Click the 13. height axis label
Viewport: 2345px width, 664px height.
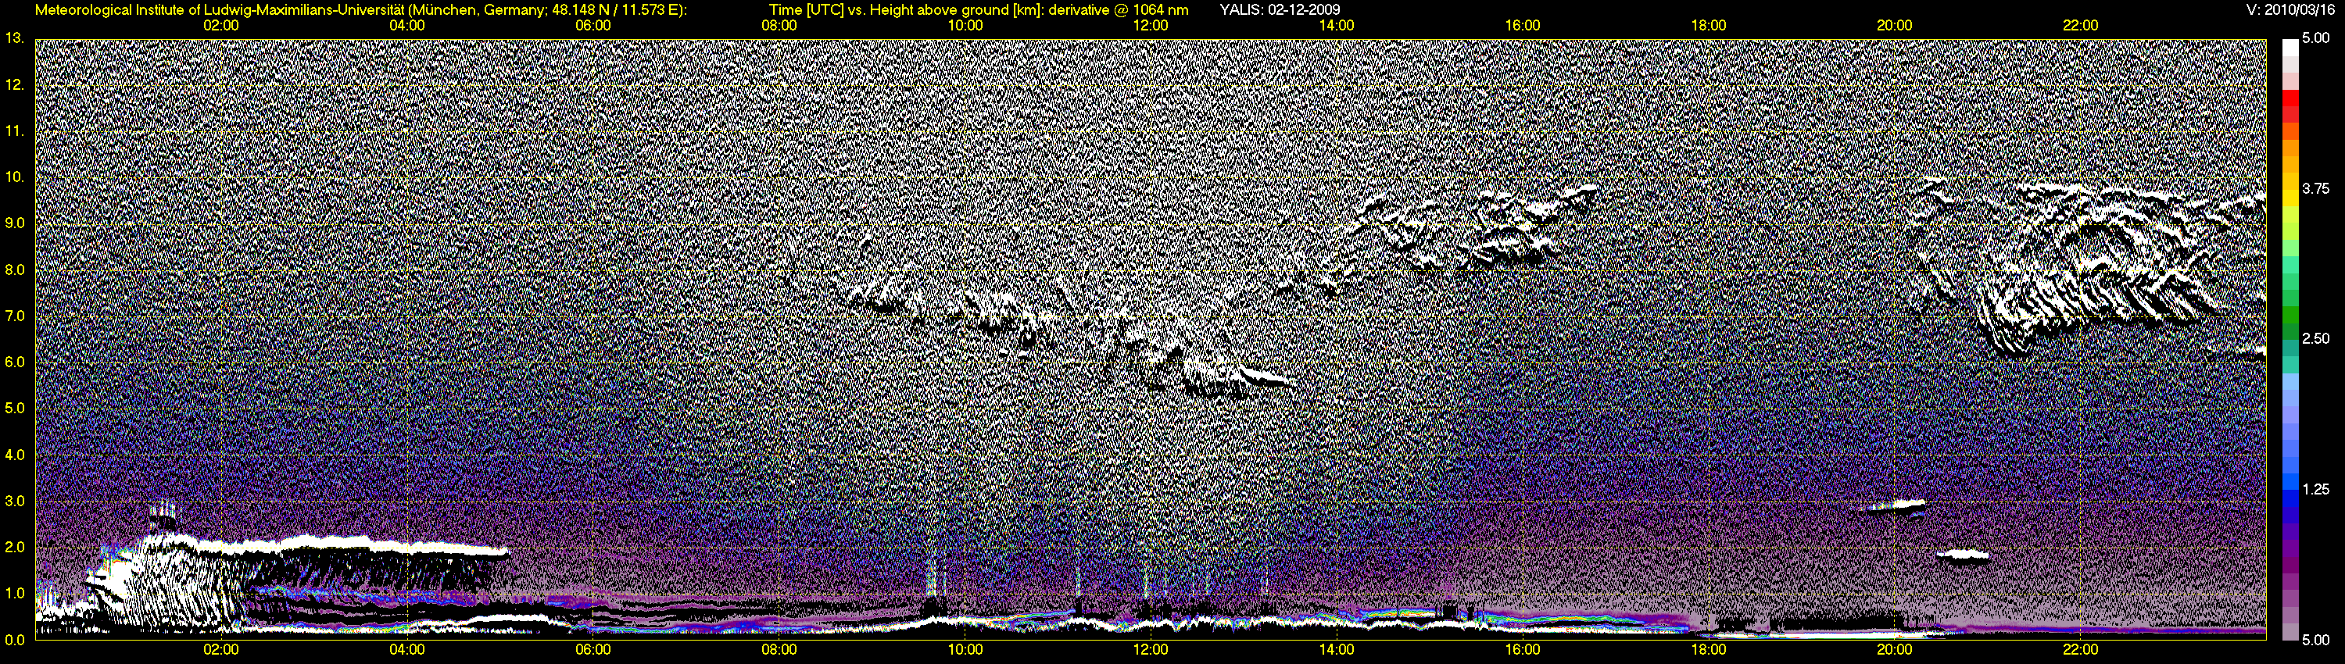(13, 38)
